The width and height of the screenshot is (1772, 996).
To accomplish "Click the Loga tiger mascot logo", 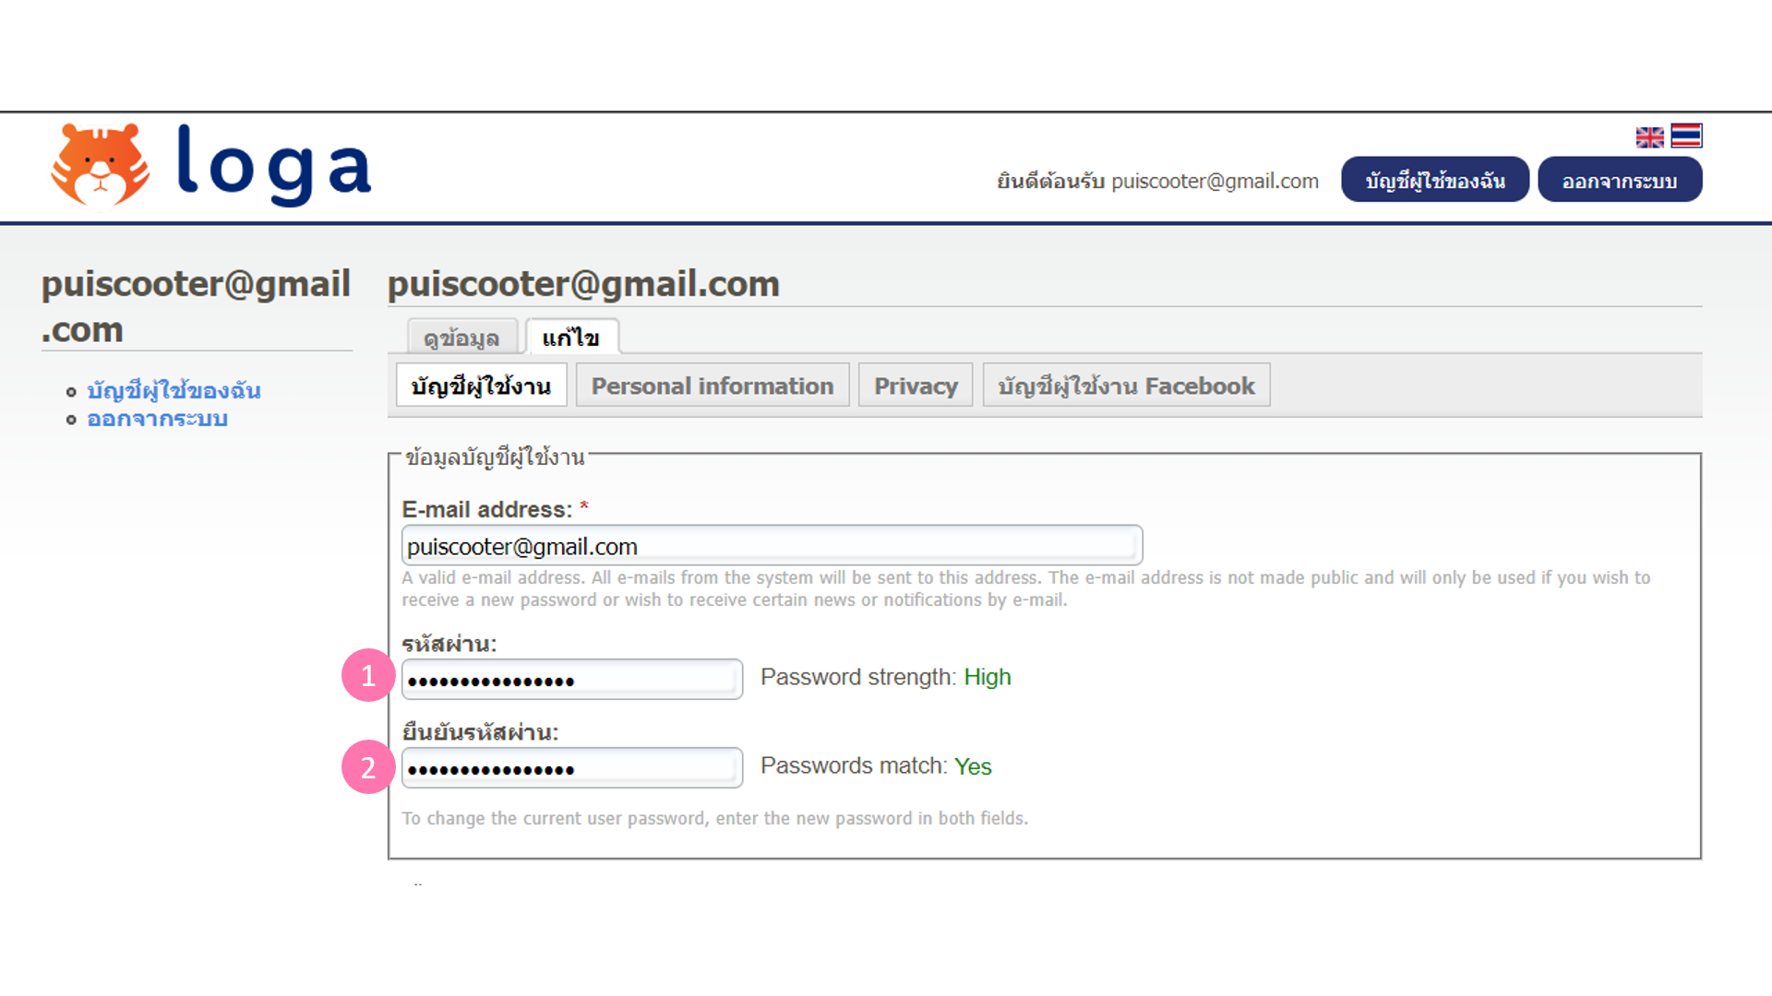I will point(100,165).
